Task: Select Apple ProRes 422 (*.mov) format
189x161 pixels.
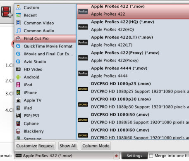Action: pos(133,12)
